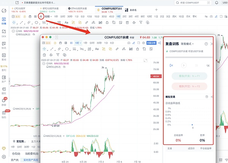228x163 pixels.
Task: Switch to BTC/USDT永续 tab
Action: click(x=49, y=10)
